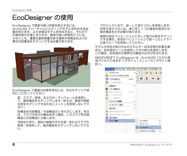Open the オプション menu
The width and height of the screenshot is (187, 156).
tap(131, 69)
